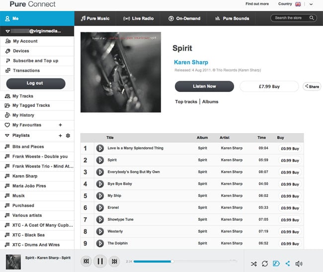Open the Top tracks link
Screen dimensions: 323x272
tap(186, 101)
